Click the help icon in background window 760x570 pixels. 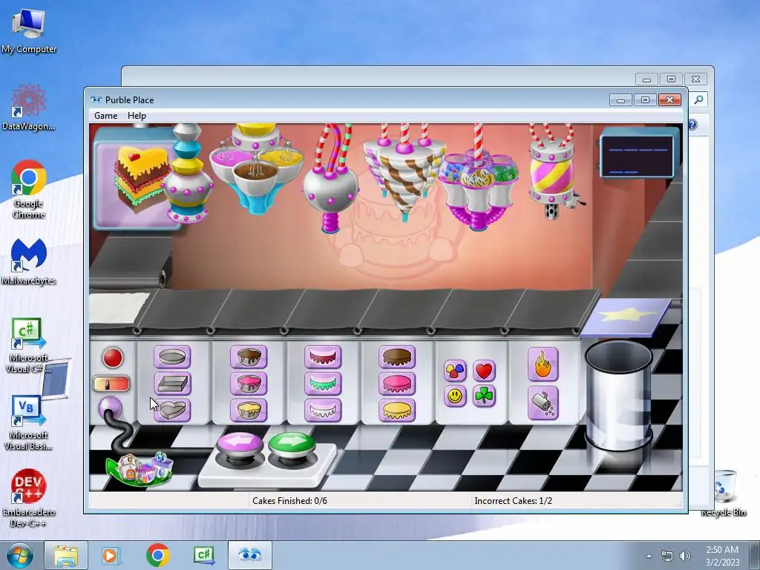coord(692,125)
